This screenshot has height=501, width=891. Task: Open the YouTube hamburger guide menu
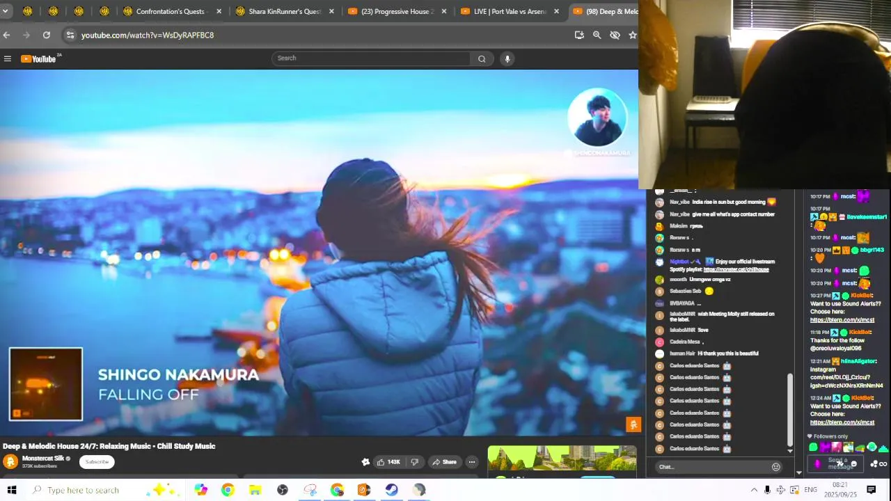8,59
